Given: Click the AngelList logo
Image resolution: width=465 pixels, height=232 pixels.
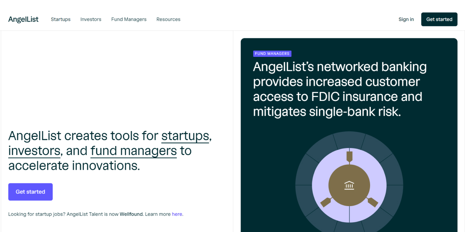Looking at the screenshot, I should (23, 19).
